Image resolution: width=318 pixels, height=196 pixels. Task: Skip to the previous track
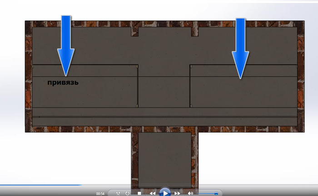pos(153,193)
